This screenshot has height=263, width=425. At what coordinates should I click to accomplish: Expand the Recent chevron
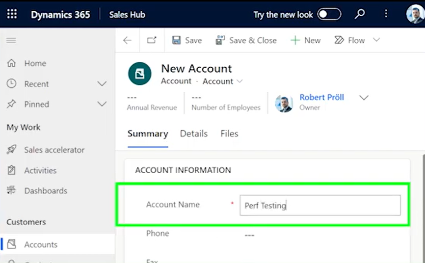click(102, 83)
